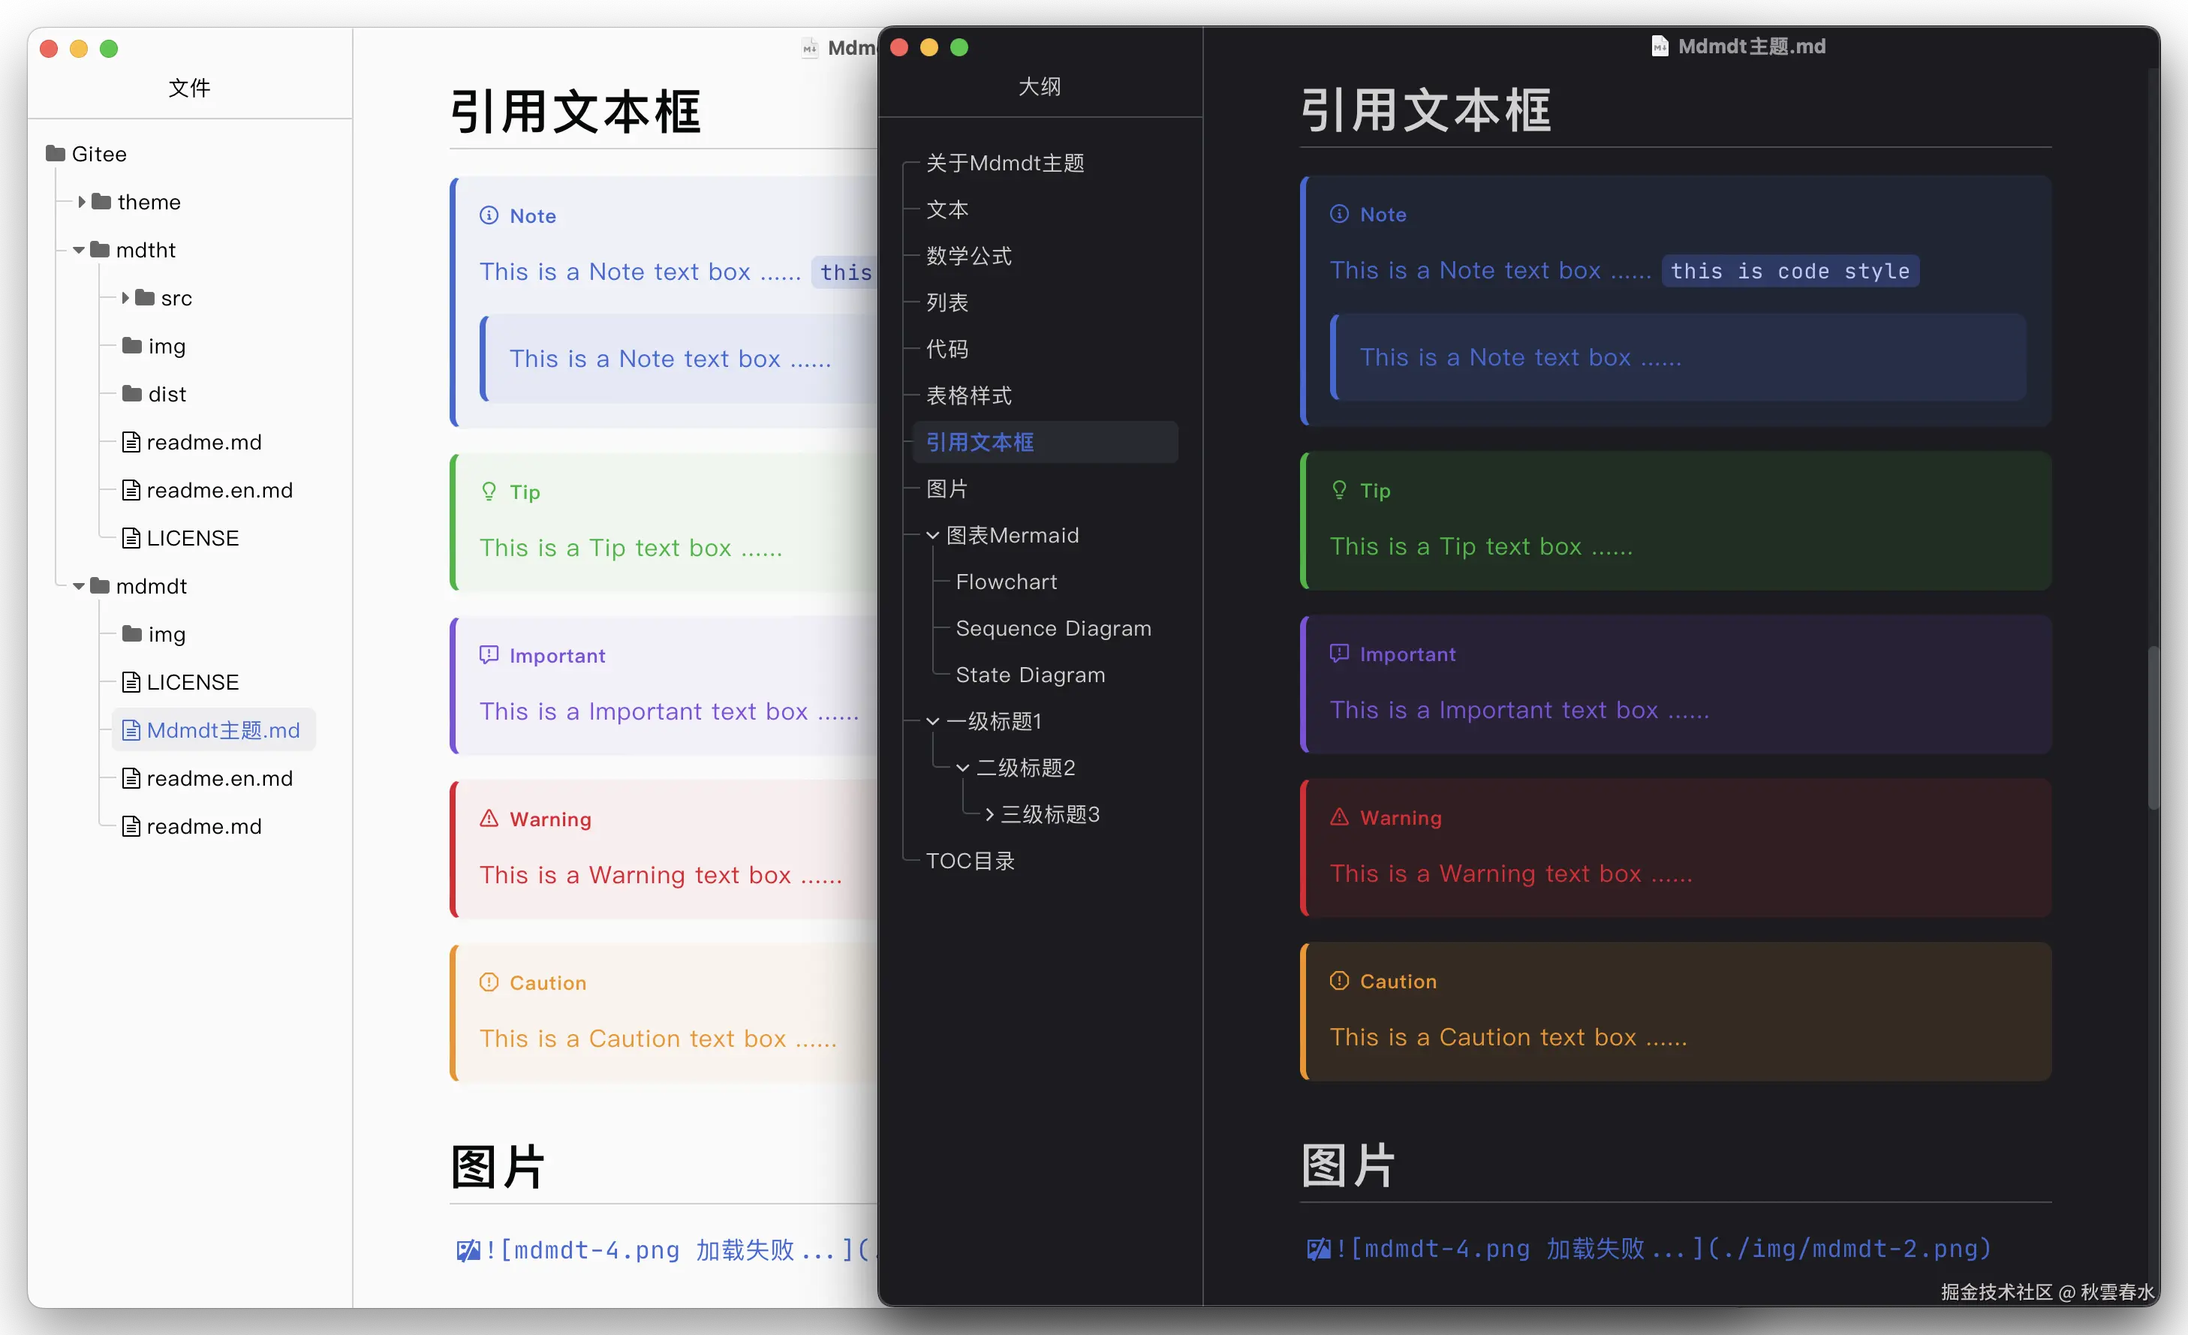Click the Warning triangle icon in dark window
Screen dimensions: 2188x1335
pos(1339,816)
